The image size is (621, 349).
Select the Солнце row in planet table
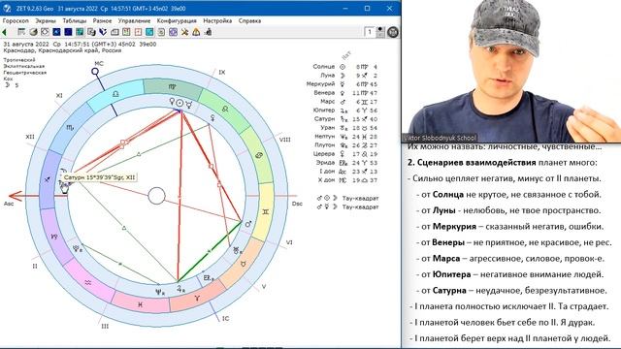tap(345, 67)
